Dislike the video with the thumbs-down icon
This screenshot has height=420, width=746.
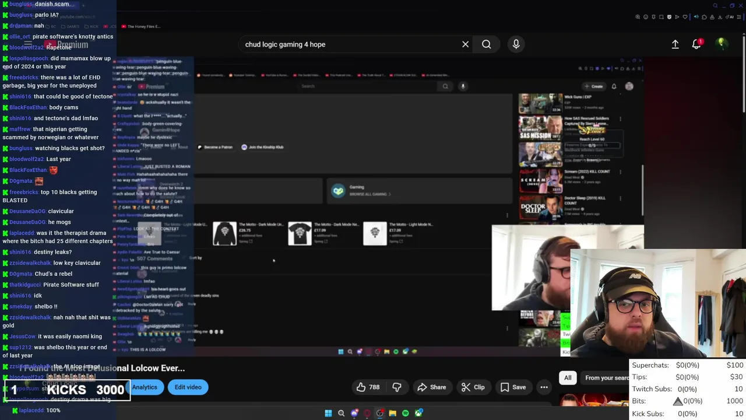tap(397, 387)
